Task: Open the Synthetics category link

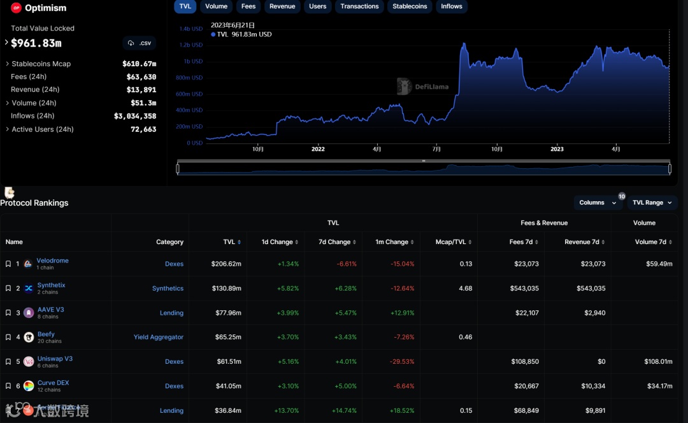Action: pyautogui.click(x=168, y=289)
